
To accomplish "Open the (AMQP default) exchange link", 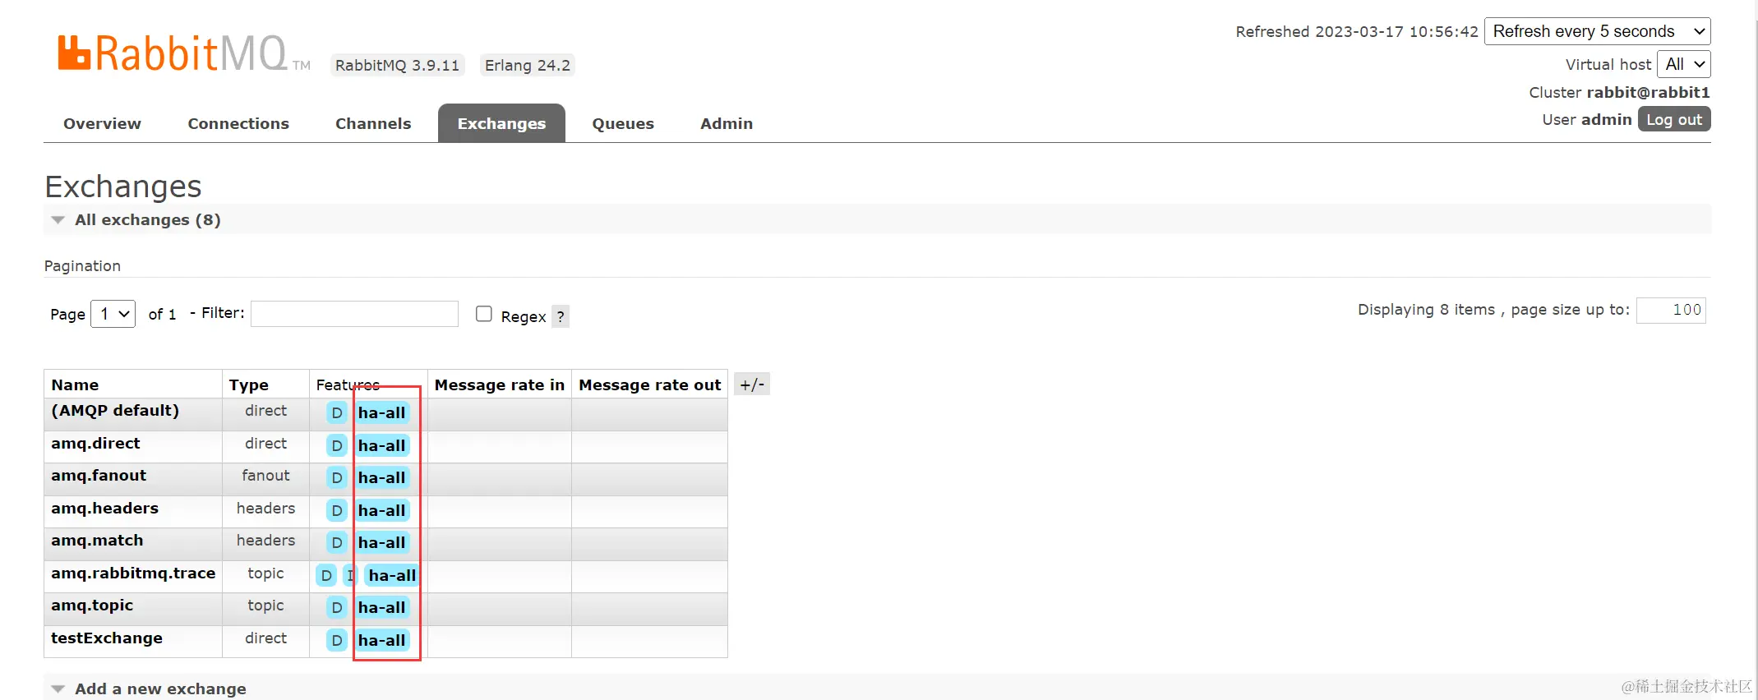I will click(115, 410).
